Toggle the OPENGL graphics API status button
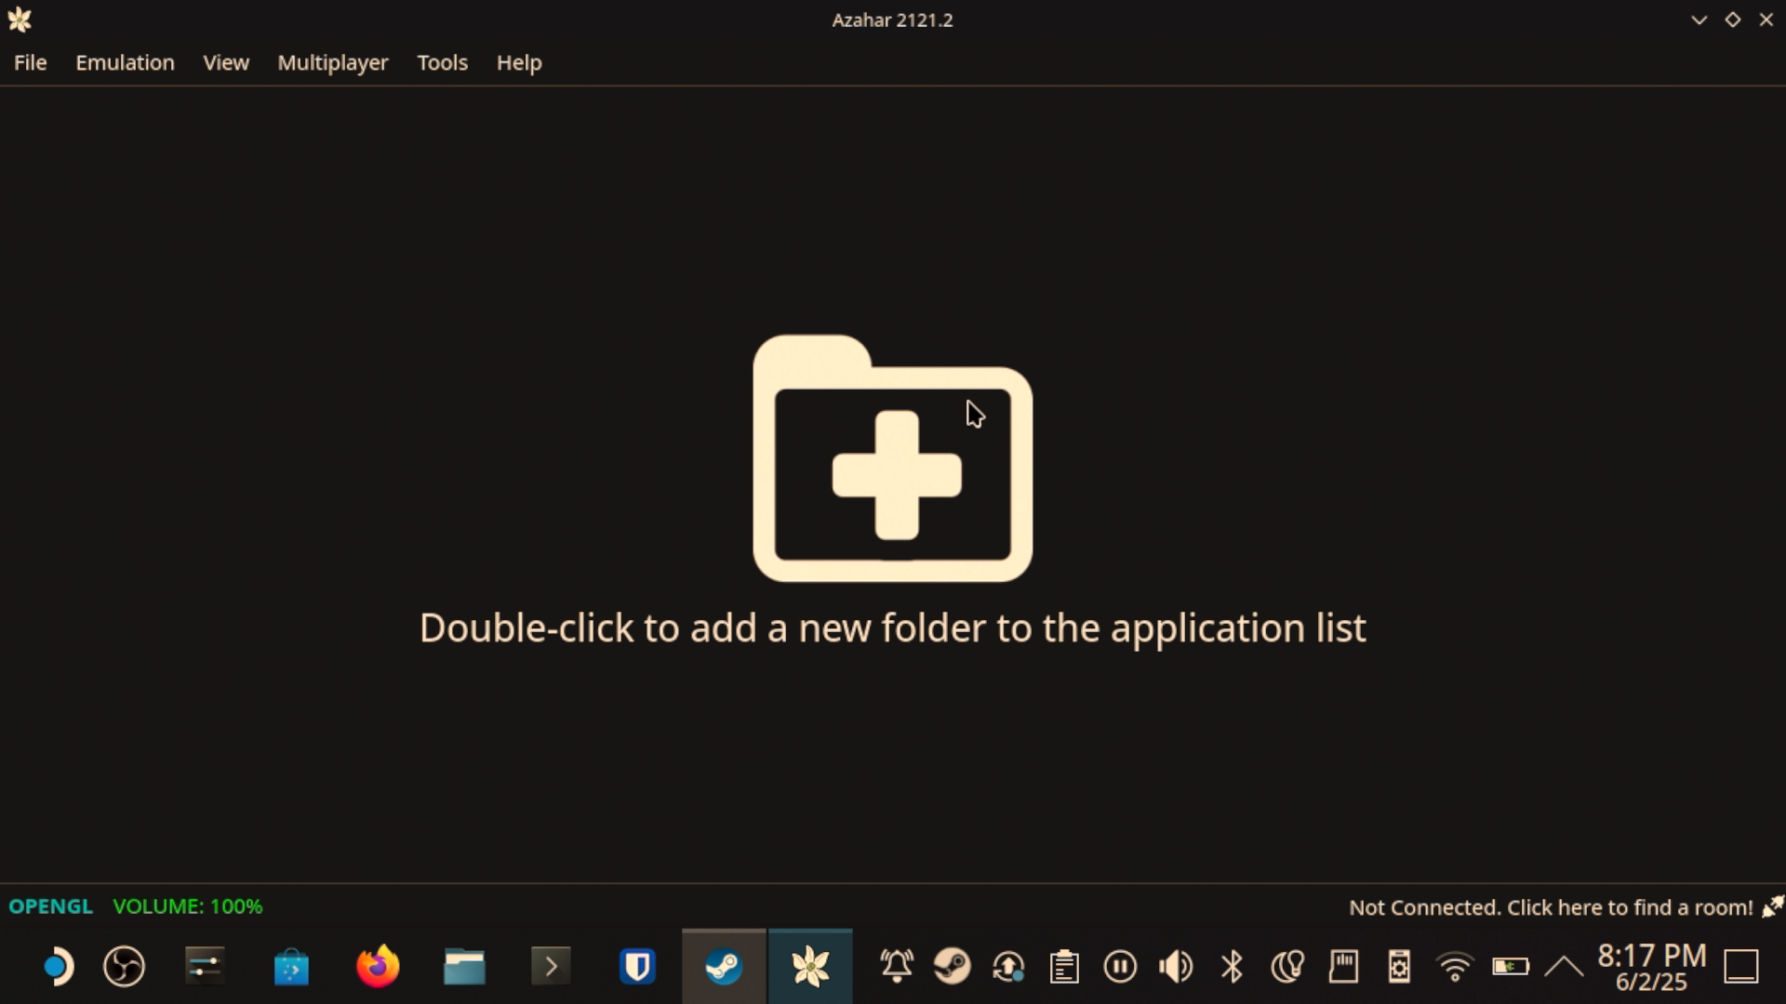Image resolution: width=1786 pixels, height=1004 pixels. pyautogui.click(x=51, y=906)
